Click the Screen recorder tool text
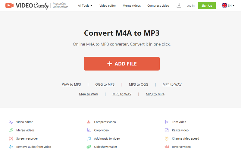Viewport: 241px width, 152px height. point(27,138)
